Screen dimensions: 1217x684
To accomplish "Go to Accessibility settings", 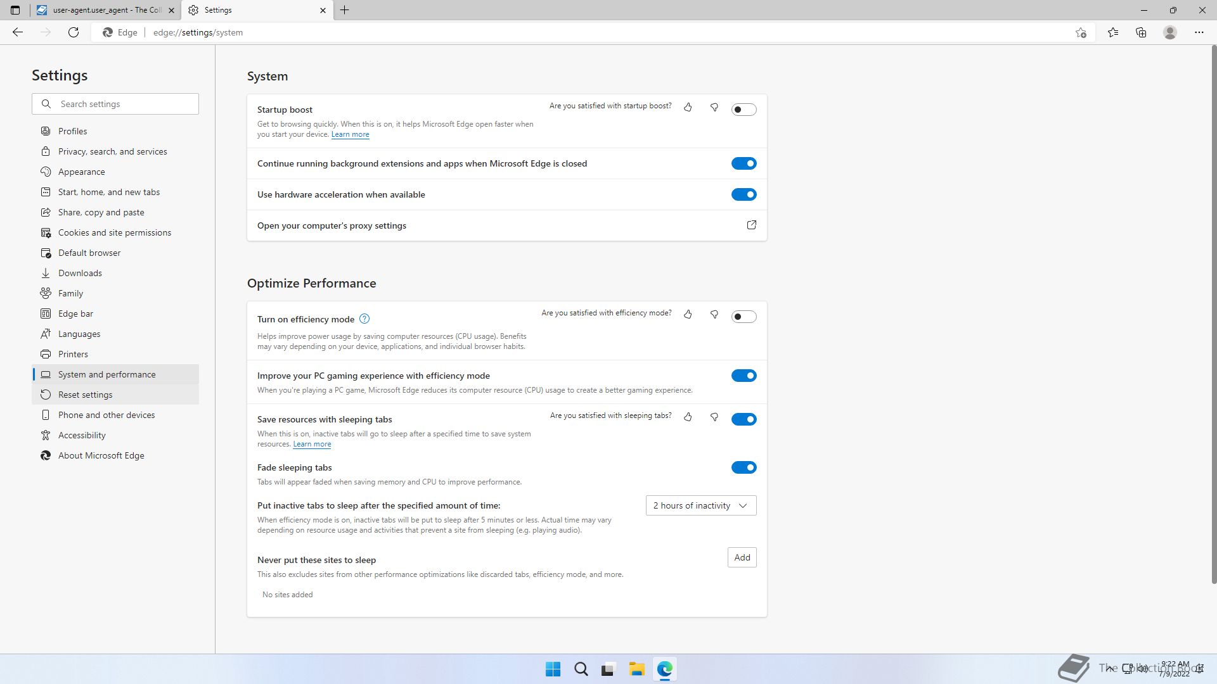I will click(115, 435).
